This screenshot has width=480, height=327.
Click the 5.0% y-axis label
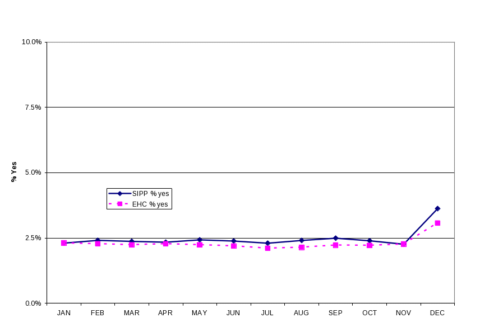pyautogui.click(x=33, y=172)
